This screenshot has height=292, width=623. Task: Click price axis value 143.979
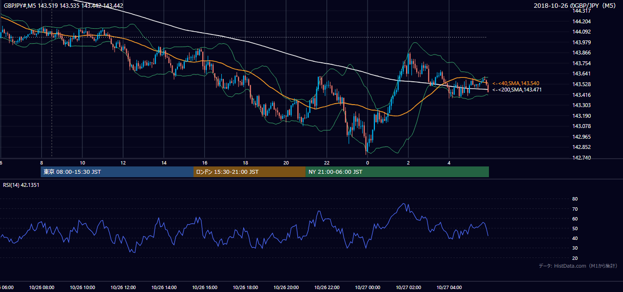point(582,42)
